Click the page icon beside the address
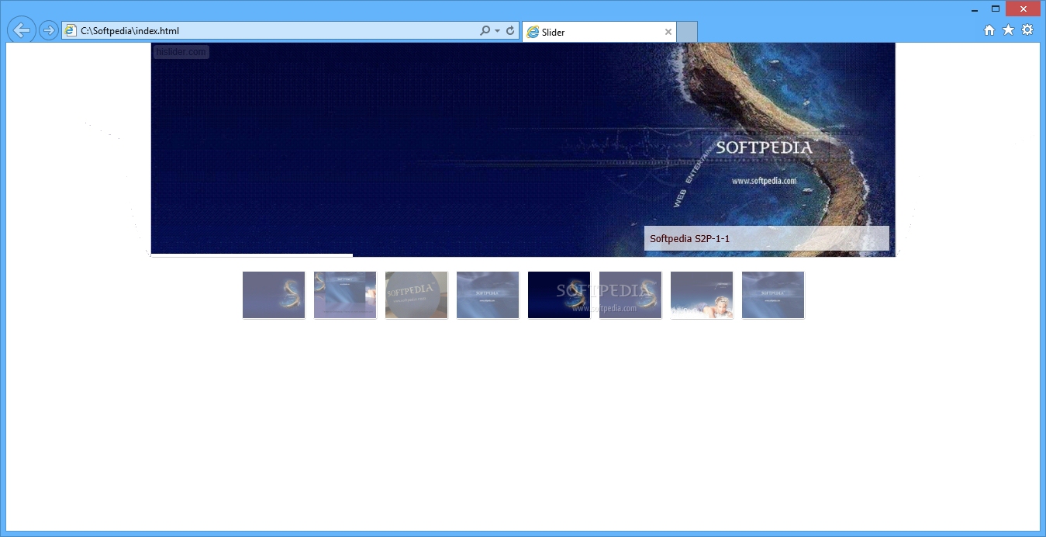The height and width of the screenshot is (537, 1046). pyautogui.click(x=71, y=31)
